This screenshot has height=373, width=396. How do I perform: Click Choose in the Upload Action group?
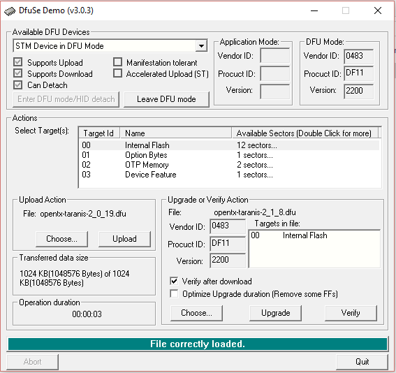[x=62, y=239]
